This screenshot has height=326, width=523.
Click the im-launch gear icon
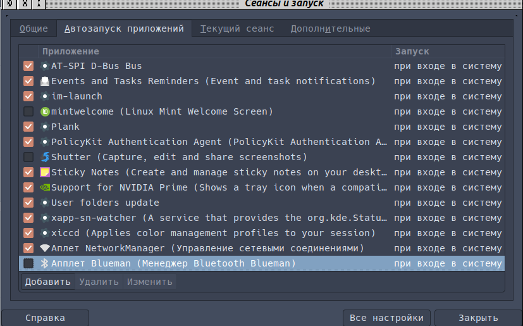(45, 96)
